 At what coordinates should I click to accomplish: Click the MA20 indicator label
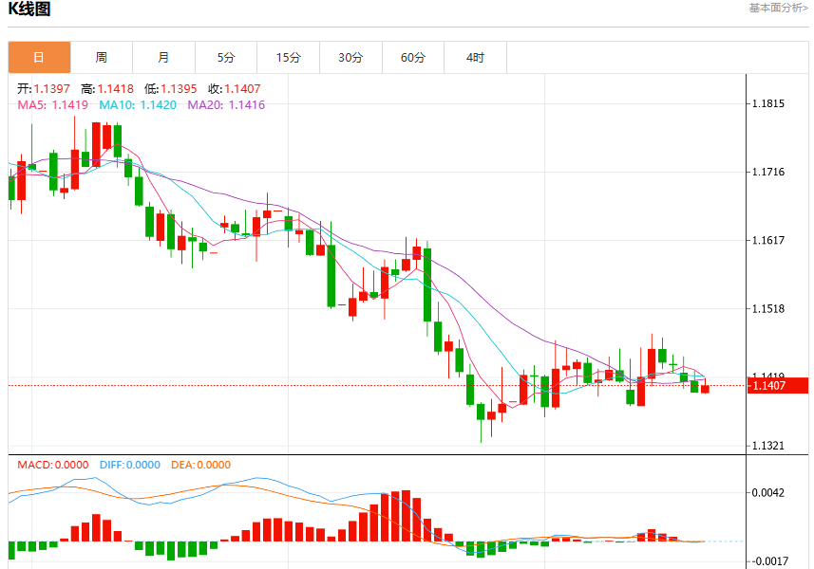coord(226,105)
